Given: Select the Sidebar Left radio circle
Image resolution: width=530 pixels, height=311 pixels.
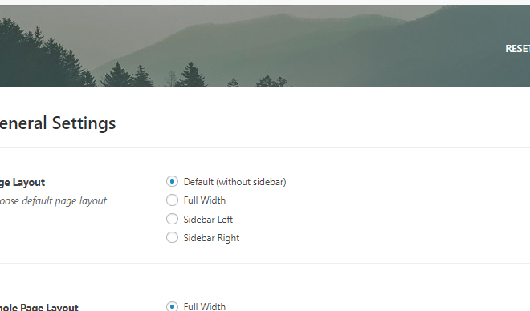Looking at the screenshot, I should (x=172, y=219).
